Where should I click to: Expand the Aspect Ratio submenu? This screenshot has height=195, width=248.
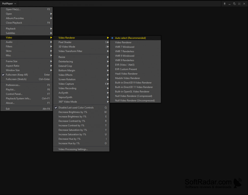[27, 66]
